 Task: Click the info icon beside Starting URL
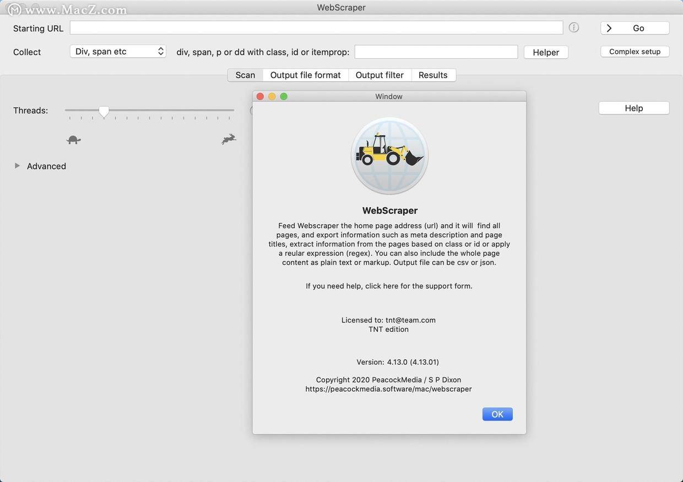[x=574, y=28]
